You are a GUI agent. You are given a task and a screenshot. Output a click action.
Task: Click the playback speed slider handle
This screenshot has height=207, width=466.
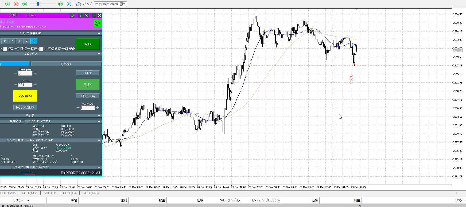pos(38,4)
